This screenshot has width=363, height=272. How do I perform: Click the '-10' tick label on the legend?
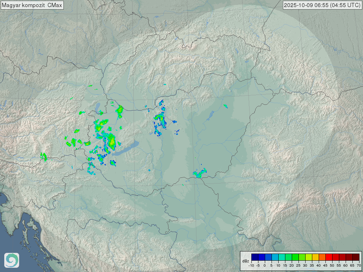[x=251, y=265]
